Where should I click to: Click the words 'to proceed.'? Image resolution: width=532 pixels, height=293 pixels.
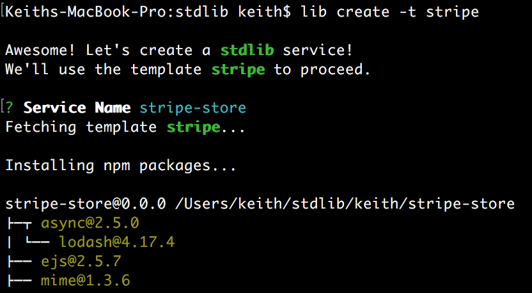tap(322, 70)
